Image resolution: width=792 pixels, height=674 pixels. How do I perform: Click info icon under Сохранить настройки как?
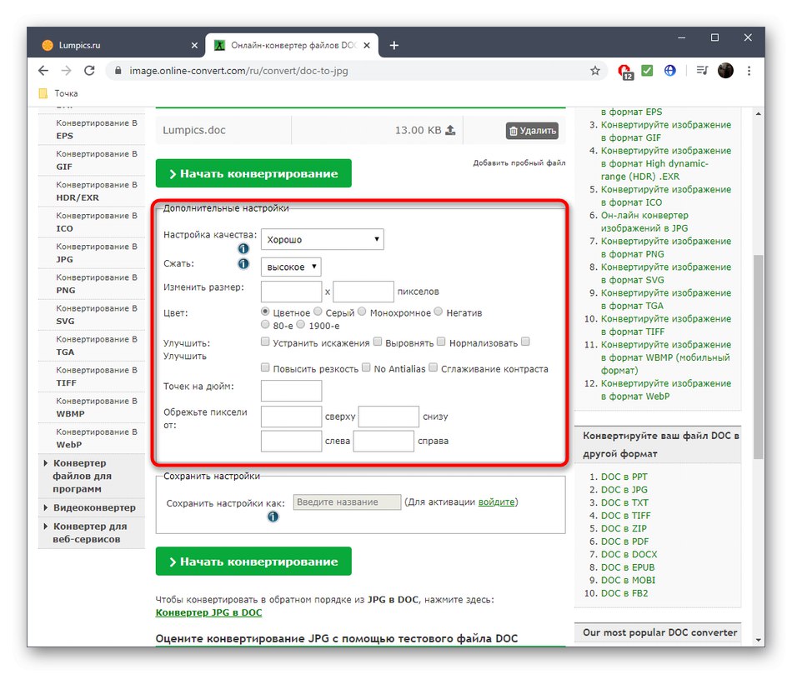click(273, 517)
